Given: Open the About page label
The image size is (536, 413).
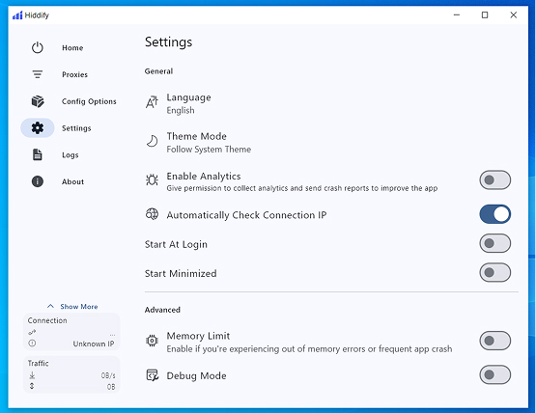Looking at the screenshot, I should [72, 181].
